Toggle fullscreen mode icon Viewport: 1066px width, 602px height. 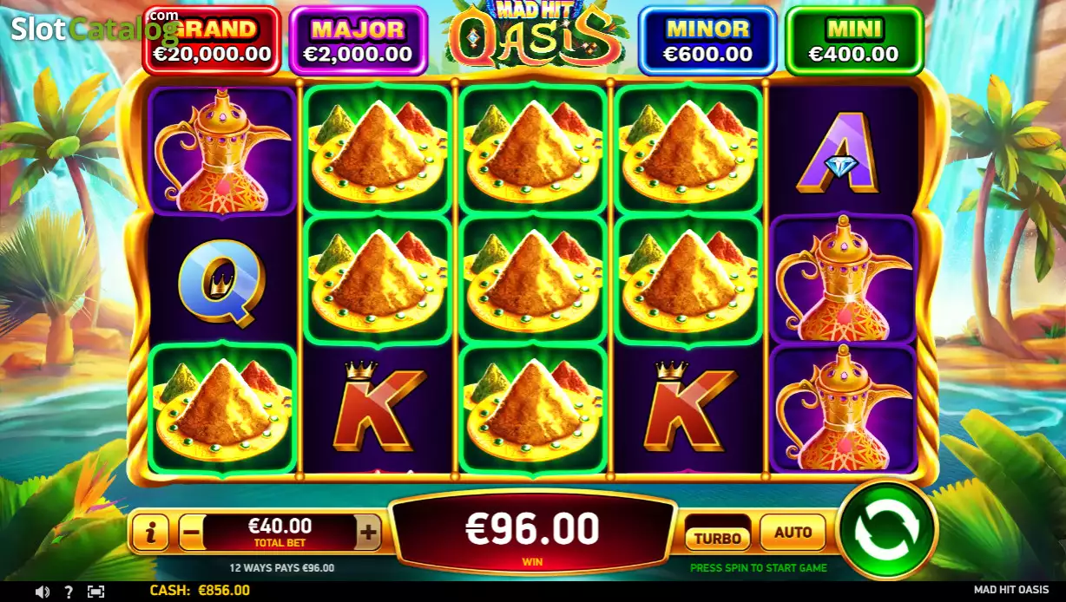(95, 592)
